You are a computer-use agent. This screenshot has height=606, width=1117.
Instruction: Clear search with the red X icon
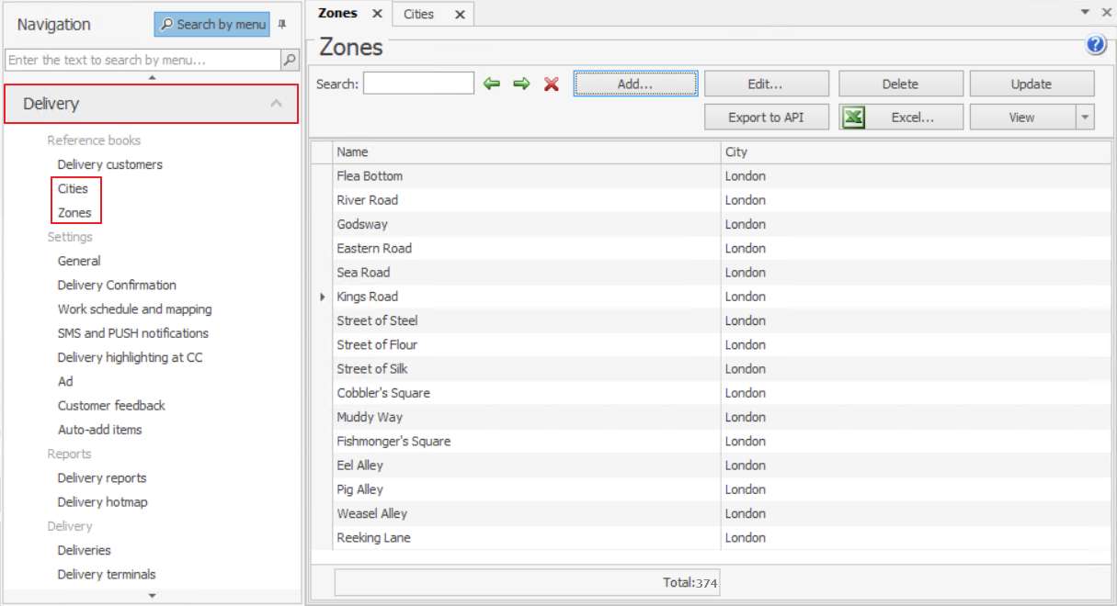tap(552, 84)
